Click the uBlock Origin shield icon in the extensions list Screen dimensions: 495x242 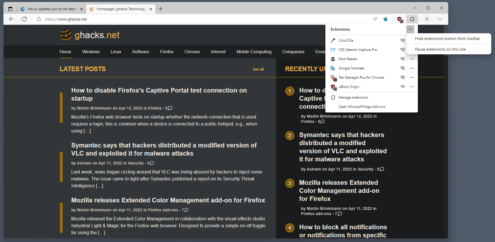tap(333, 87)
